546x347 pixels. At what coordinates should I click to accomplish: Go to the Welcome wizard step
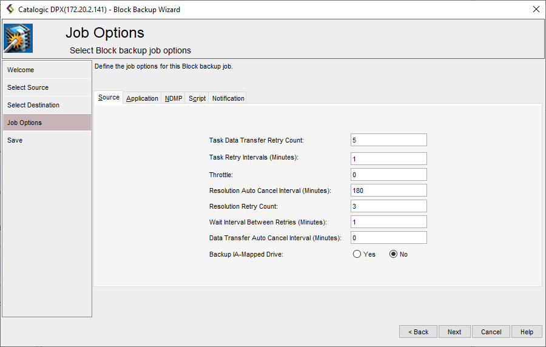click(47, 70)
